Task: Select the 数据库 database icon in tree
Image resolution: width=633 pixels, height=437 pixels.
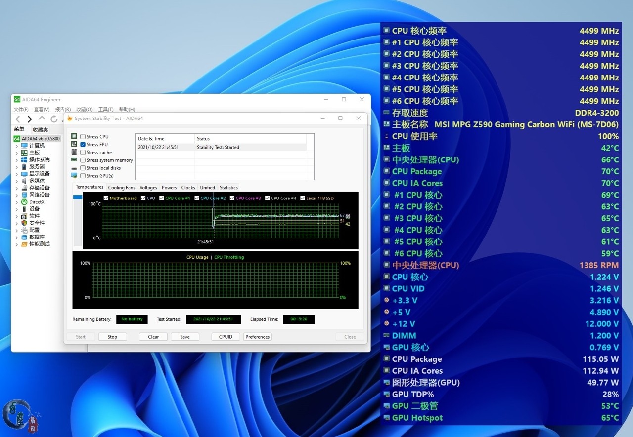Action: [x=24, y=237]
